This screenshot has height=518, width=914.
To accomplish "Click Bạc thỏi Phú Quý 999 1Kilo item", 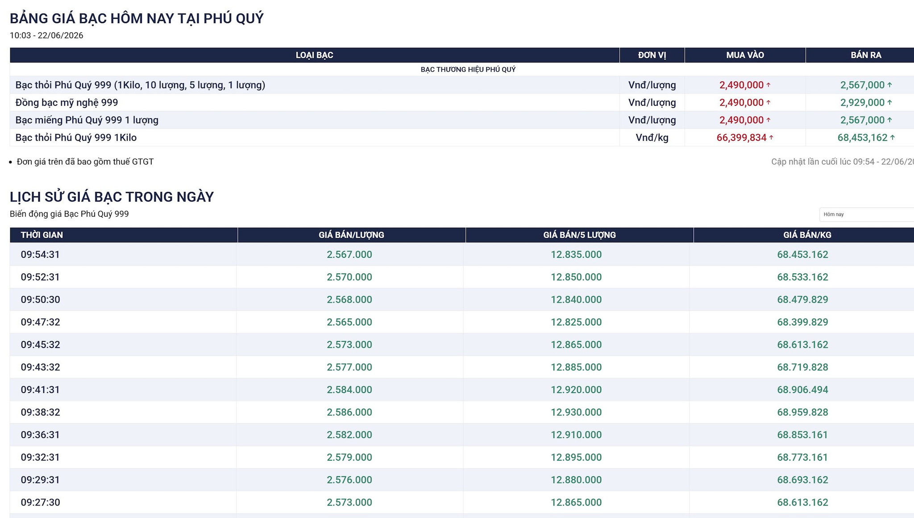I will 76,137.
